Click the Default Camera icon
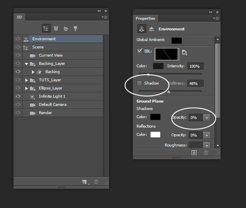This screenshot has height=208, width=246. click(x=32, y=105)
